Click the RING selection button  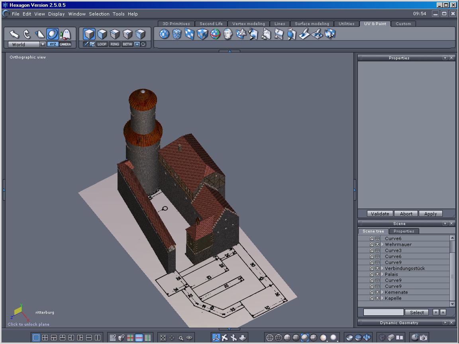click(x=115, y=44)
